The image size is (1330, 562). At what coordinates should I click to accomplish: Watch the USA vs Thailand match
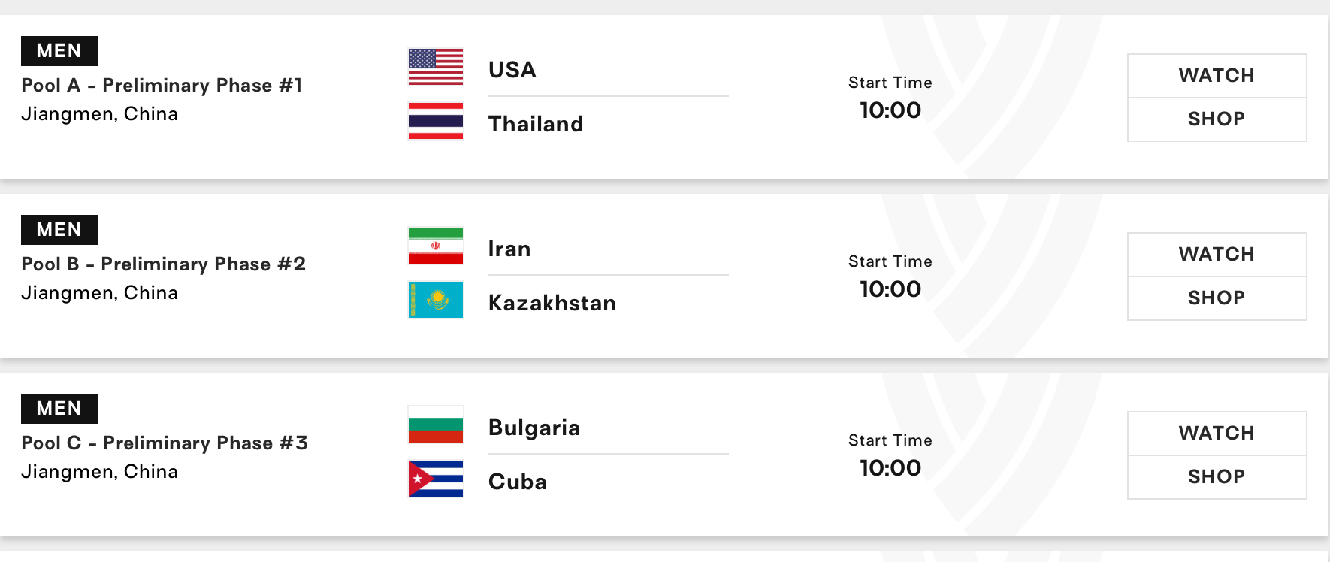click(x=1217, y=76)
